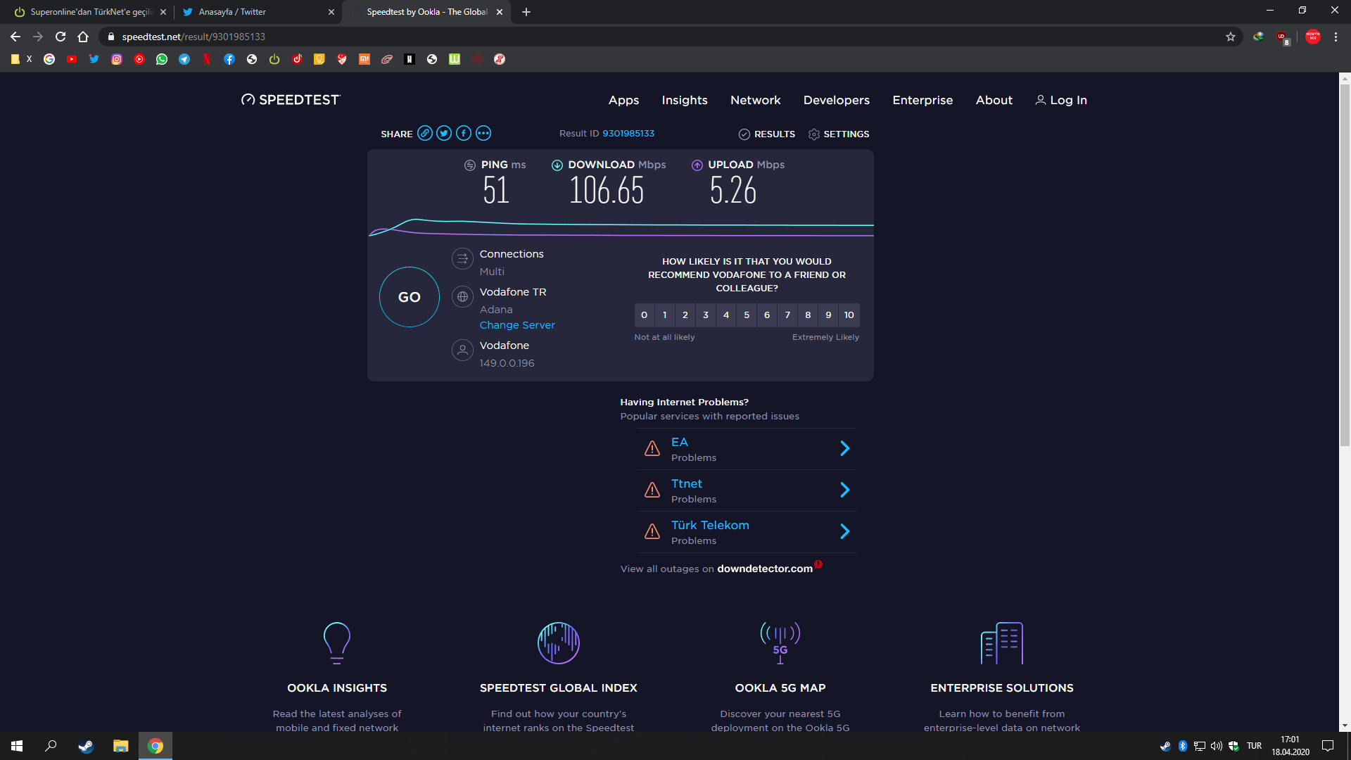The width and height of the screenshot is (1351, 760).
Task: Share result via Twitter icon
Action: point(444,134)
